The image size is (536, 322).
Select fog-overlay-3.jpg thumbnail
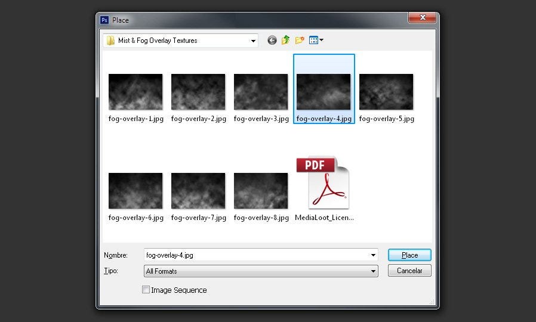click(261, 92)
